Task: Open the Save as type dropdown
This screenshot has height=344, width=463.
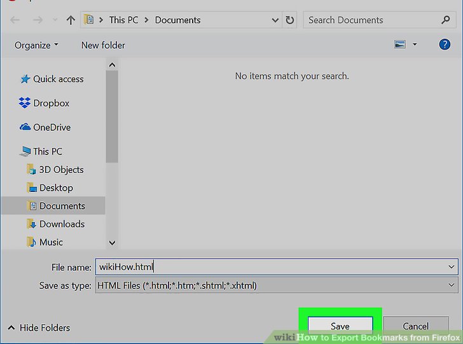Action: 277,286
